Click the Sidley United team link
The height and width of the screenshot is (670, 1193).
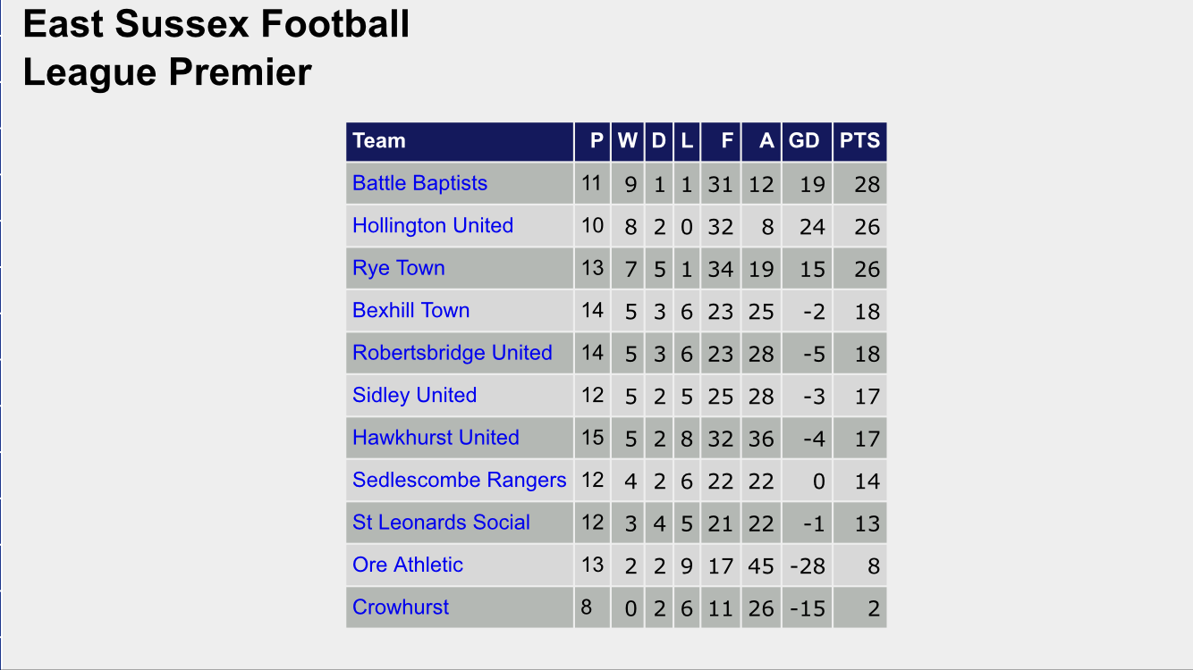pyautogui.click(x=414, y=395)
